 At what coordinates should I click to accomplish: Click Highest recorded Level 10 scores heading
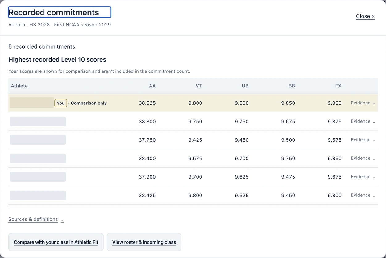pos(57,59)
